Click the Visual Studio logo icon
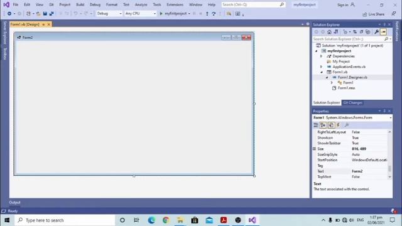This screenshot has height=226, width=402. click(x=6, y=4)
